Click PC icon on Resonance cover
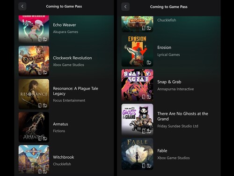234x176 pixels. click(x=45, y=106)
